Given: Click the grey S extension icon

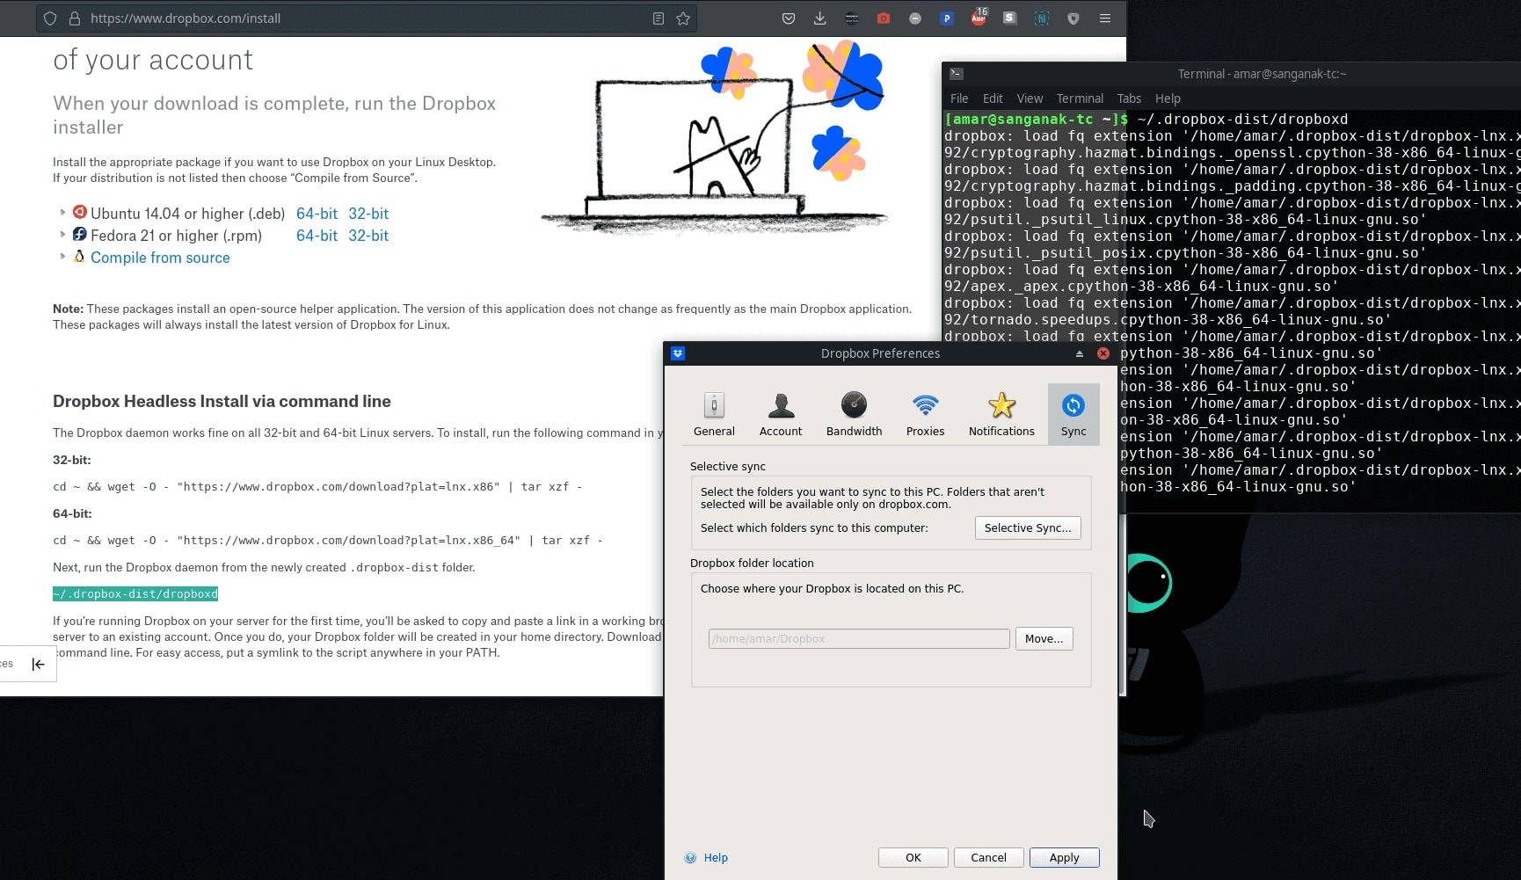Looking at the screenshot, I should pyautogui.click(x=1010, y=18).
